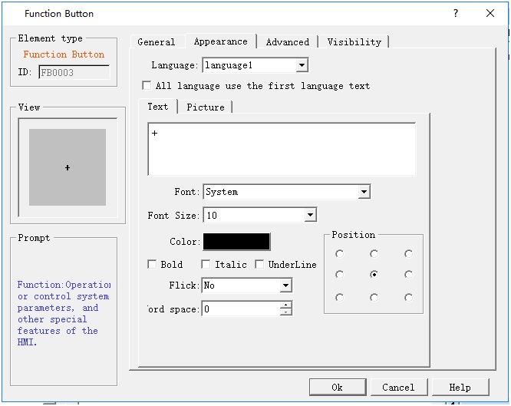This screenshot has width=511, height=406.
Task: Expand the Language dropdown
Action: pos(302,66)
